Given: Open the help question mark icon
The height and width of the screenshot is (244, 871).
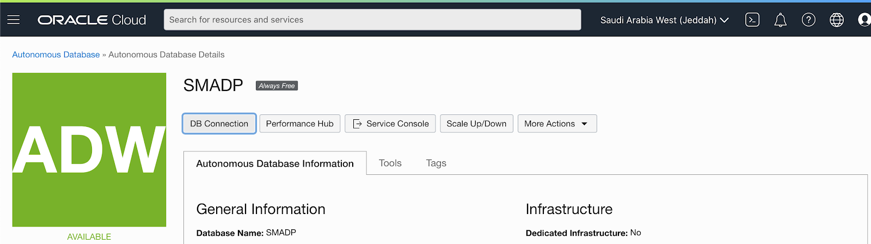Looking at the screenshot, I should (x=808, y=20).
